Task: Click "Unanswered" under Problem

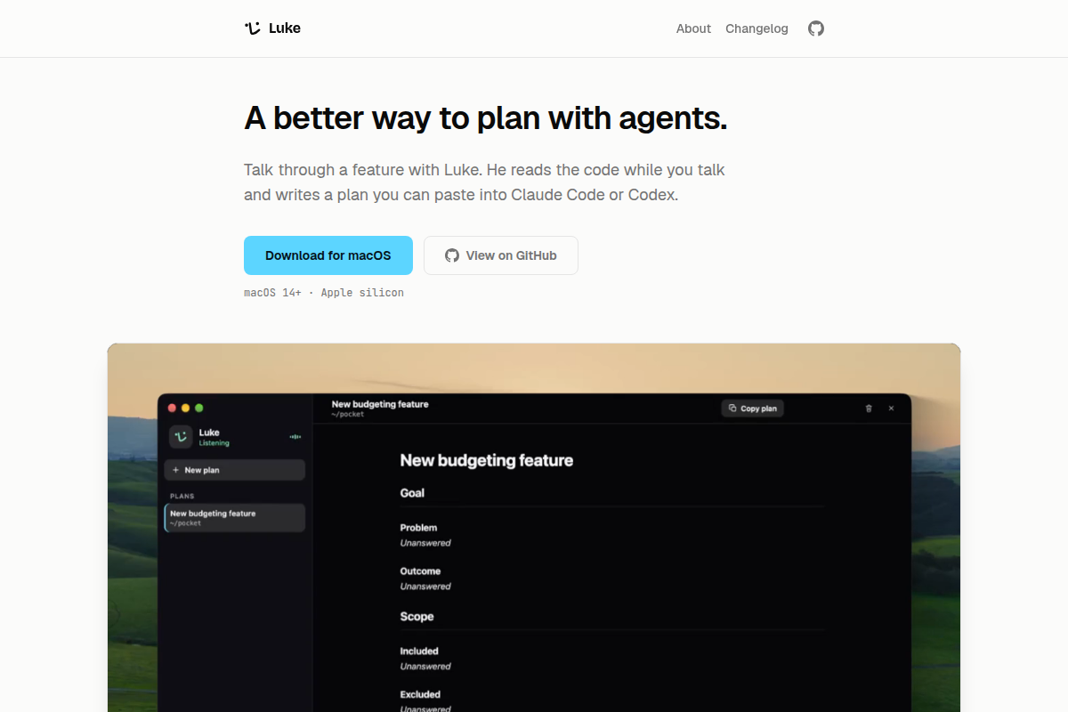Action: click(x=425, y=543)
